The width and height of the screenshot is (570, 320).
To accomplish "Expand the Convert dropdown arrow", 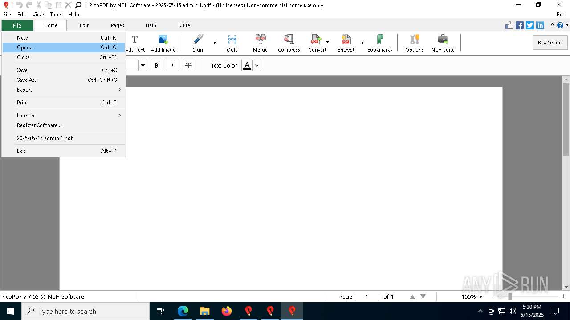I will pyautogui.click(x=327, y=43).
